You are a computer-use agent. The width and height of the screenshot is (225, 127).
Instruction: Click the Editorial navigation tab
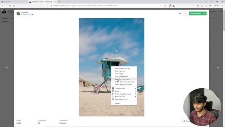click(5, 18)
